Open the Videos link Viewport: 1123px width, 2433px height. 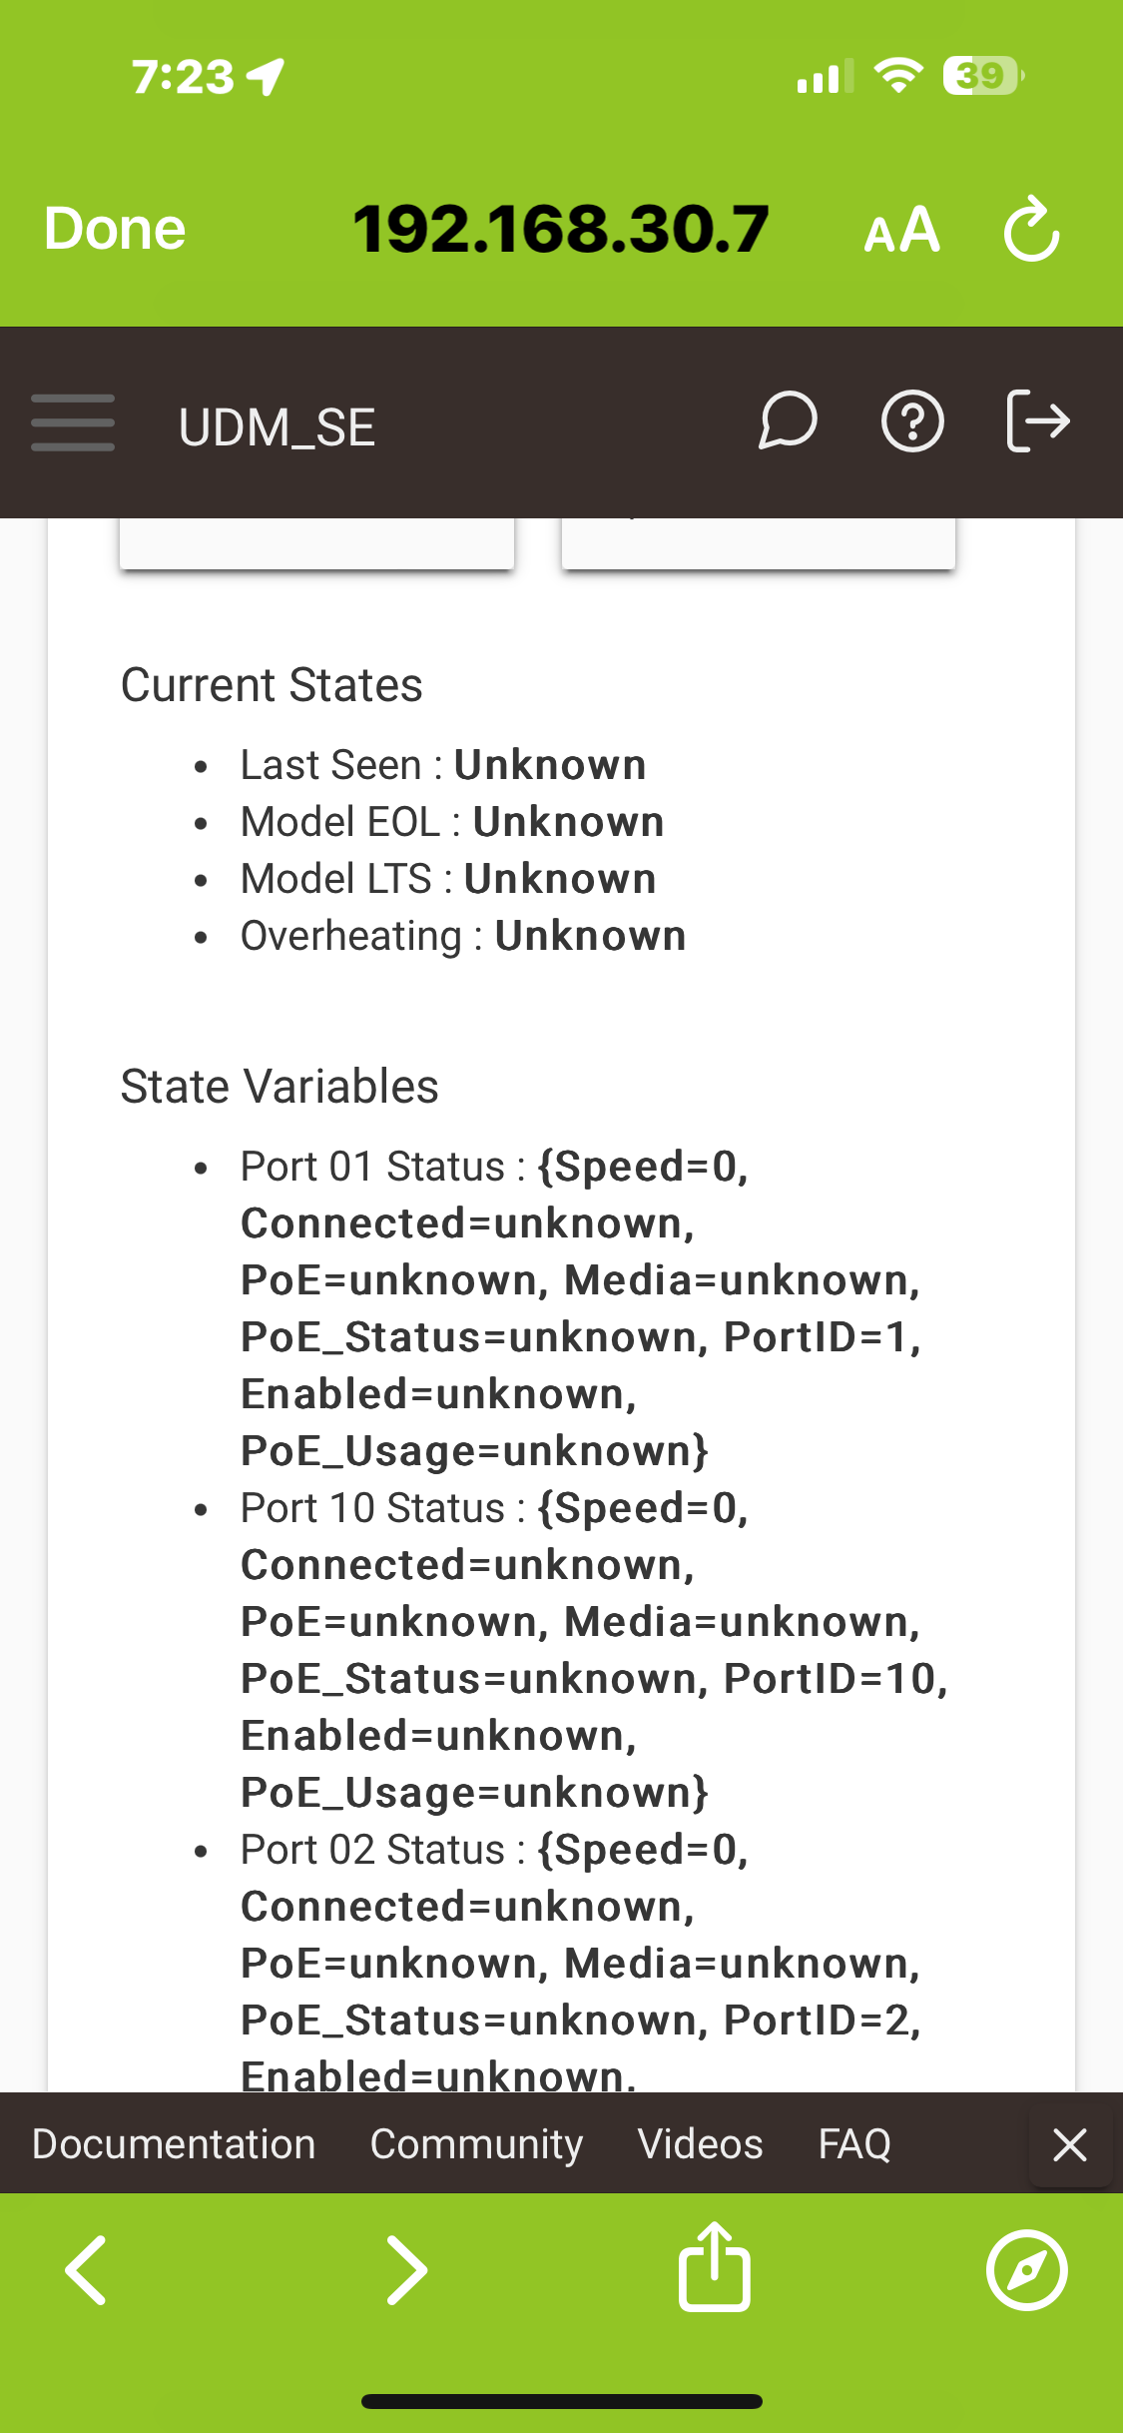pyautogui.click(x=701, y=2143)
